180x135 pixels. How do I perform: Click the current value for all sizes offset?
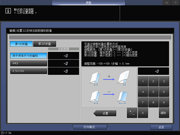tap(63, 56)
